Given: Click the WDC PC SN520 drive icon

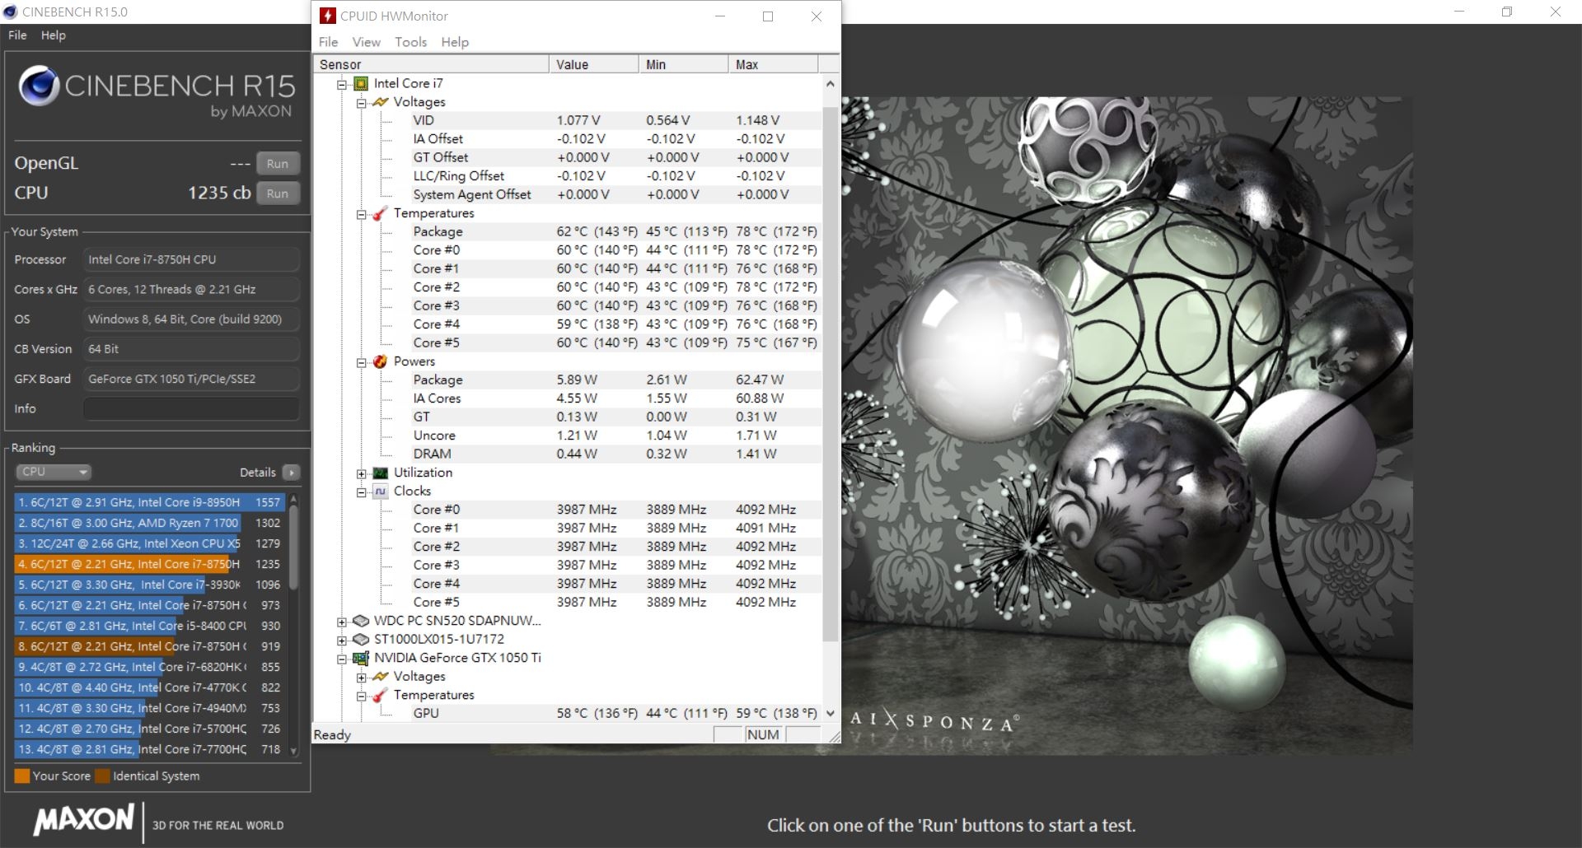Looking at the screenshot, I should point(361,621).
